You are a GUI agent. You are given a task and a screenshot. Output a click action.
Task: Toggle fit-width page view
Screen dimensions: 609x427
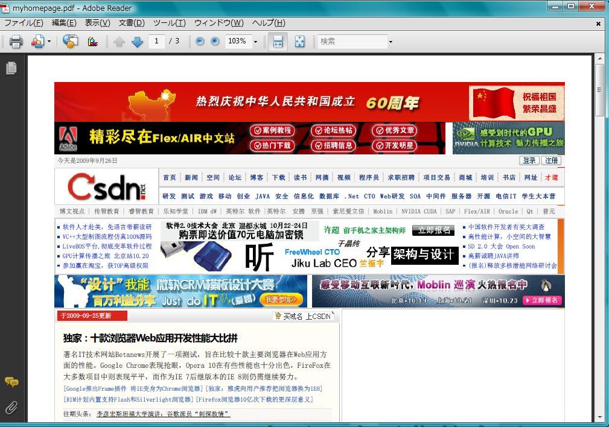pos(278,42)
